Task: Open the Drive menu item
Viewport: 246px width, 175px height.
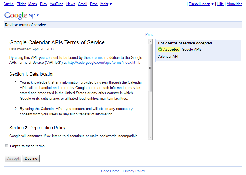Action: [94, 4]
